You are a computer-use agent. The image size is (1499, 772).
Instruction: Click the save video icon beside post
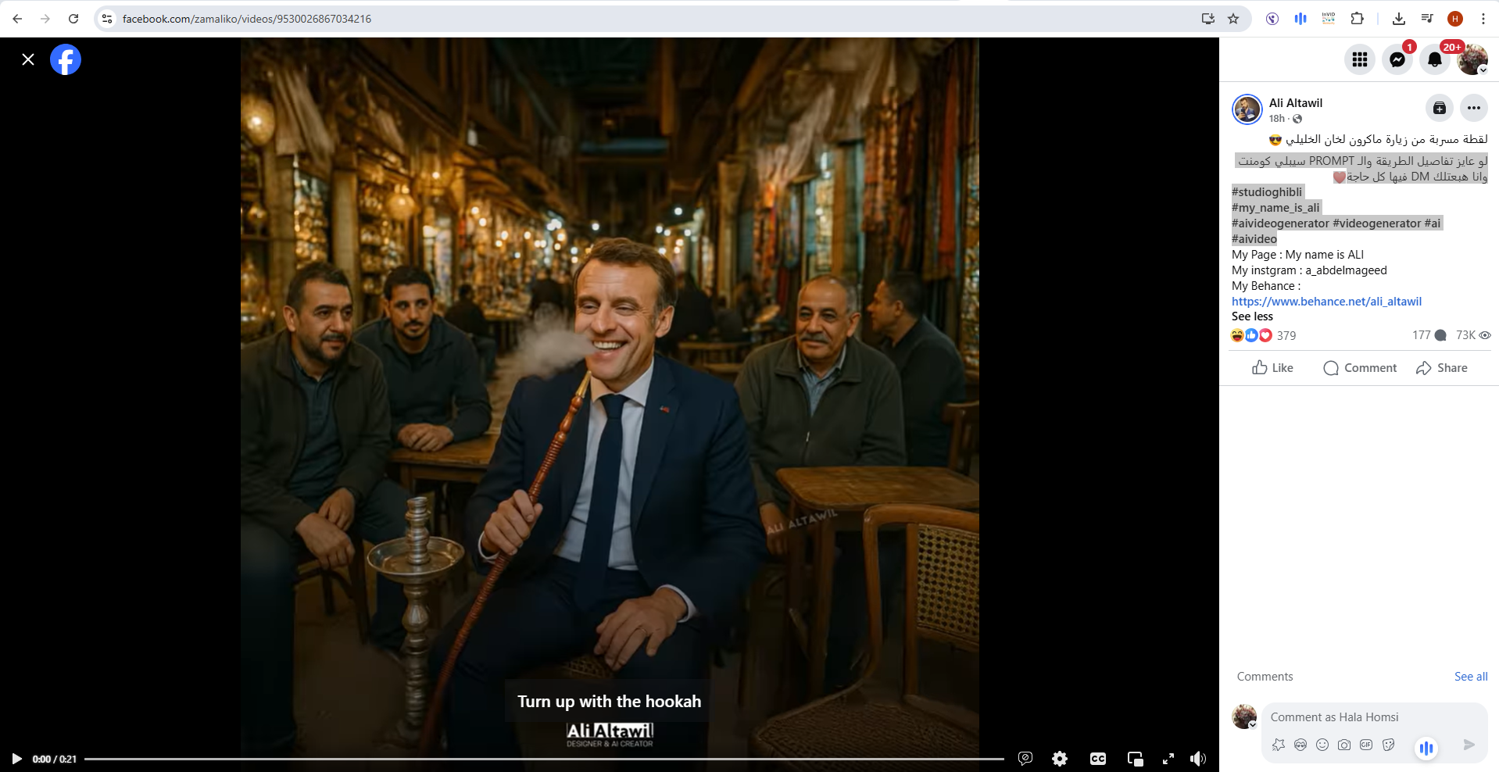point(1439,109)
